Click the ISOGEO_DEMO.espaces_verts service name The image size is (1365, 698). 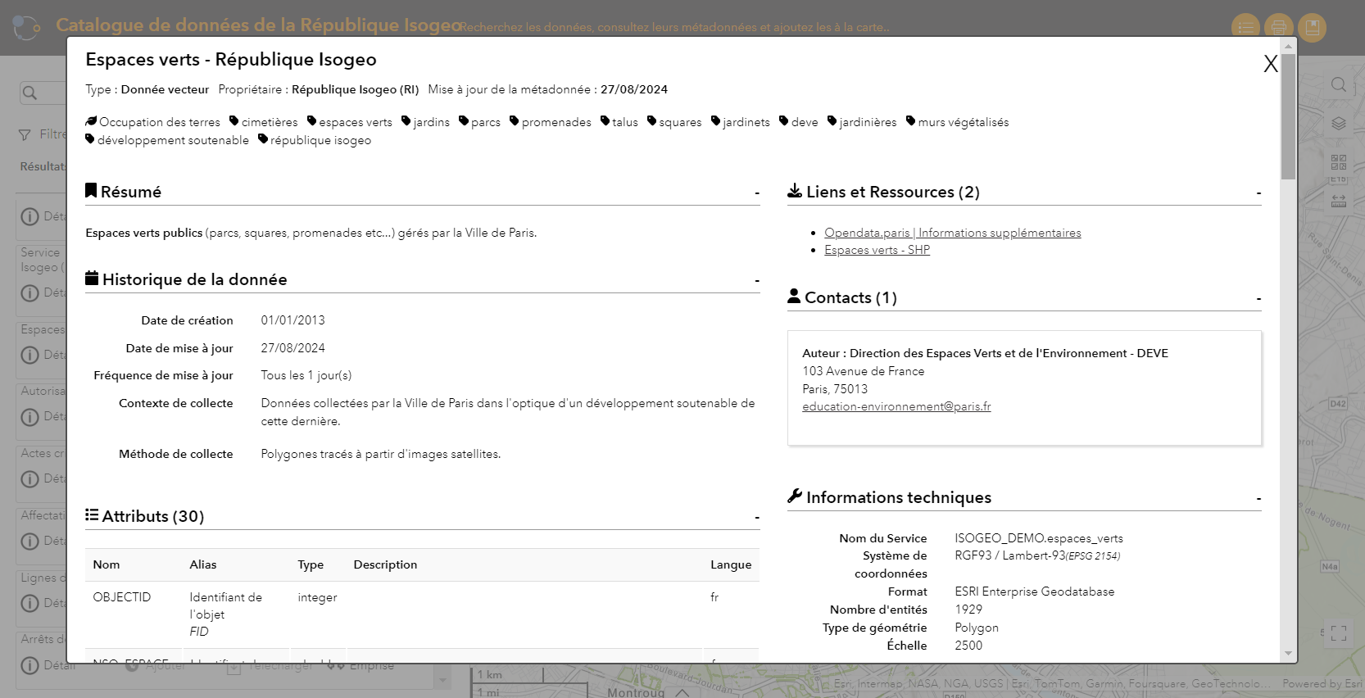[1039, 538]
